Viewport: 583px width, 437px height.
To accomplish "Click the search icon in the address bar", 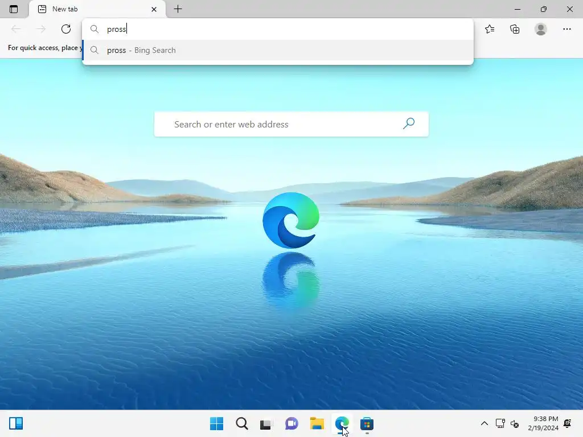I will pos(95,29).
